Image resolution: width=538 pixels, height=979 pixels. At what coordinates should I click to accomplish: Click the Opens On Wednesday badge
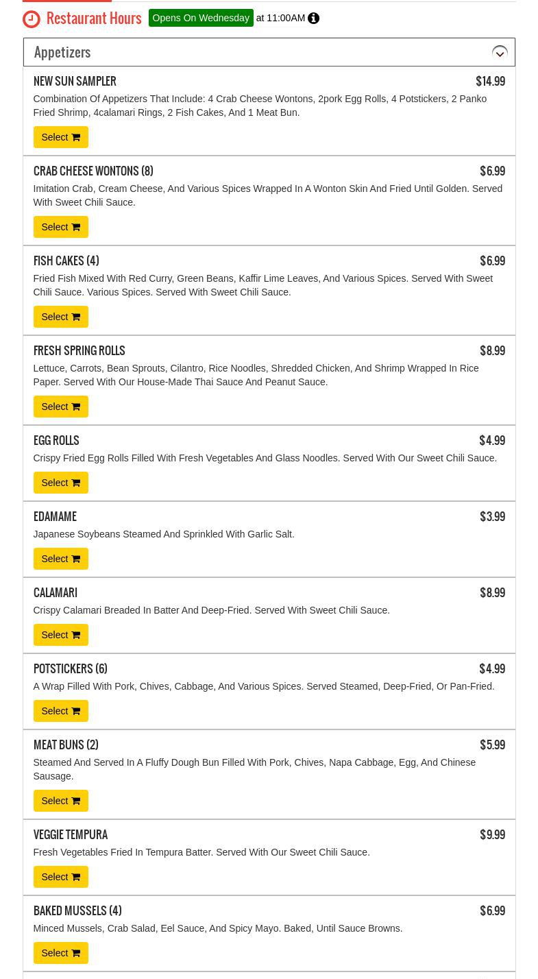pos(201,18)
